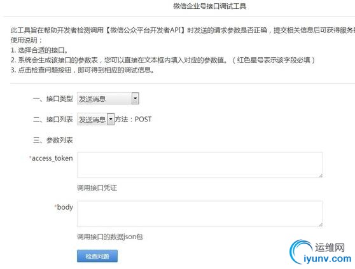Open the 接口类型 dropdown showing 发送消息
Screen dimensions: 355x269
click(x=108, y=99)
